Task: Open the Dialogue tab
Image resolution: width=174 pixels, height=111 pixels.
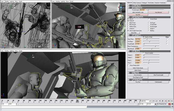Action: (144, 3)
